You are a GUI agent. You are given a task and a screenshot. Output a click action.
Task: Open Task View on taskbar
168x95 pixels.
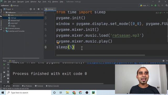tap(61, 93)
